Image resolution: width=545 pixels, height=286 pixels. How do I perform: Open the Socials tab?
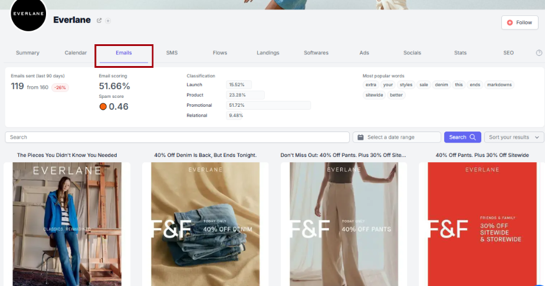coord(412,53)
